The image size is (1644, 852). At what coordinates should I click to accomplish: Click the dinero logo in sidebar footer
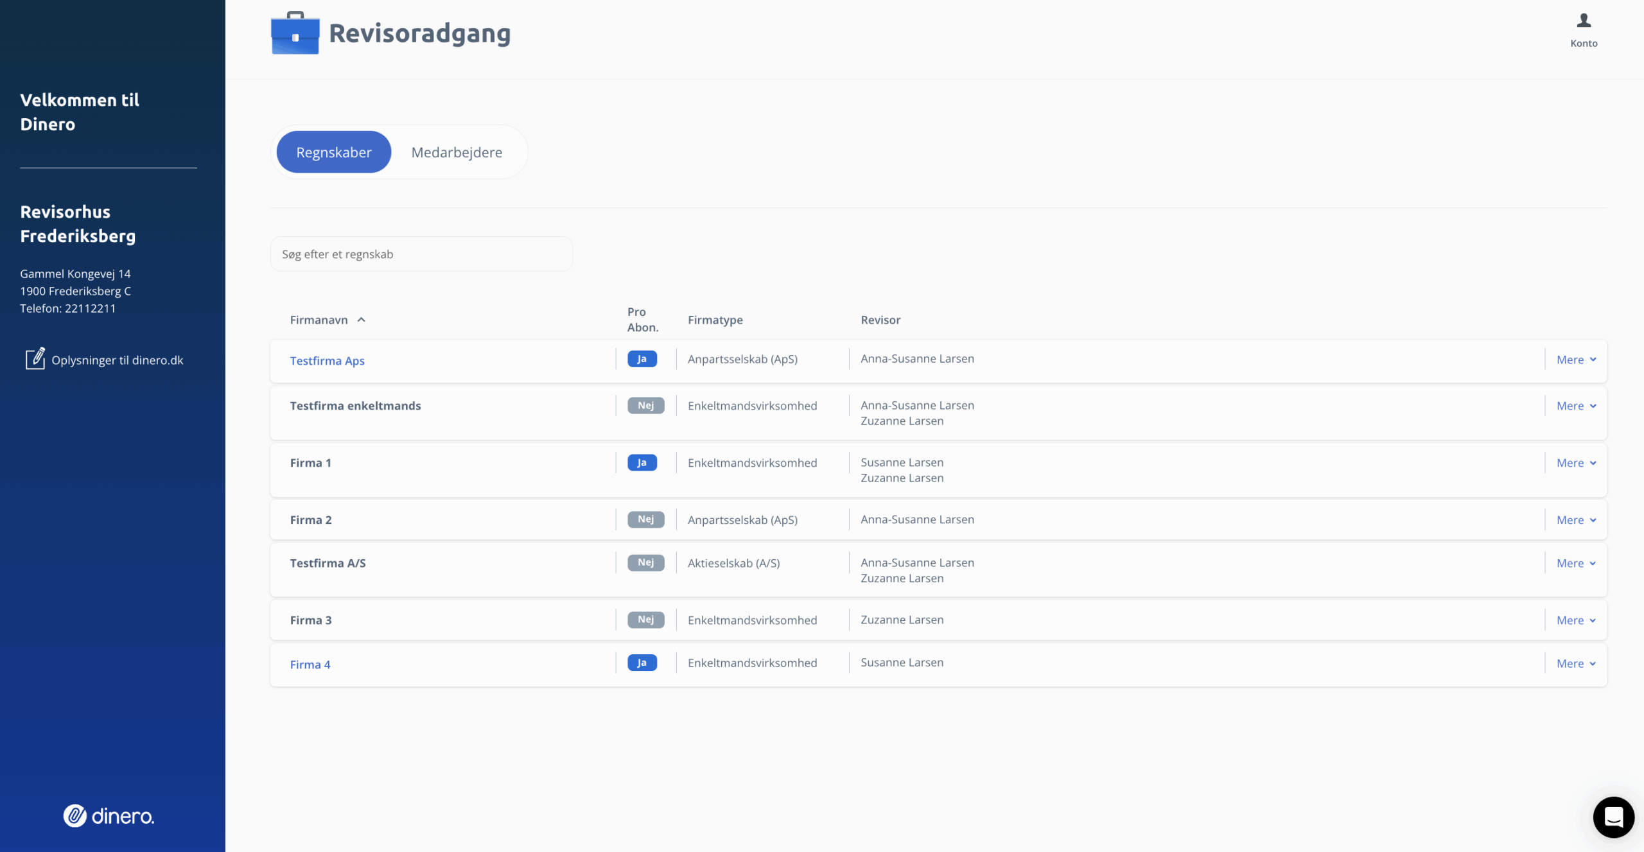[109, 815]
